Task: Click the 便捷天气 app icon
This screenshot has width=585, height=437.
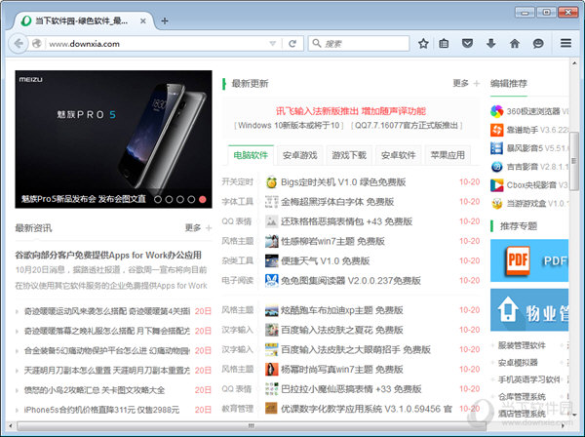Action: click(271, 260)
